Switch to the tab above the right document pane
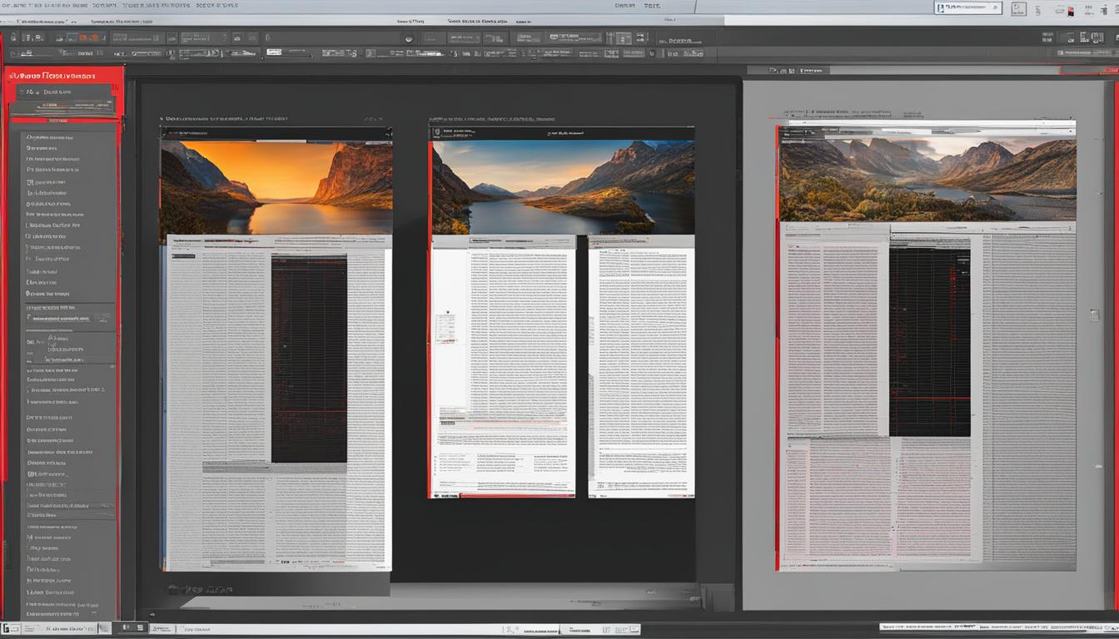Image resolution: width=1119 pixels, height=639 pixels. click(798, 72)
